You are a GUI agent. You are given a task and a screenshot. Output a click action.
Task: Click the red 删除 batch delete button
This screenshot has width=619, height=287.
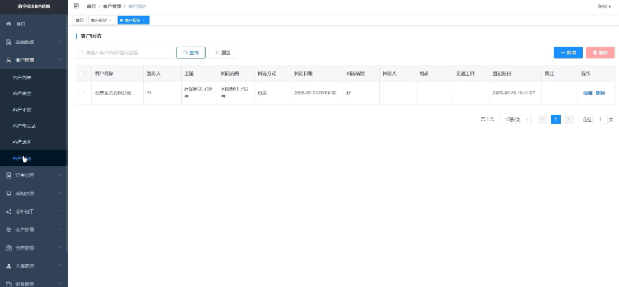(x=600, y=53)
